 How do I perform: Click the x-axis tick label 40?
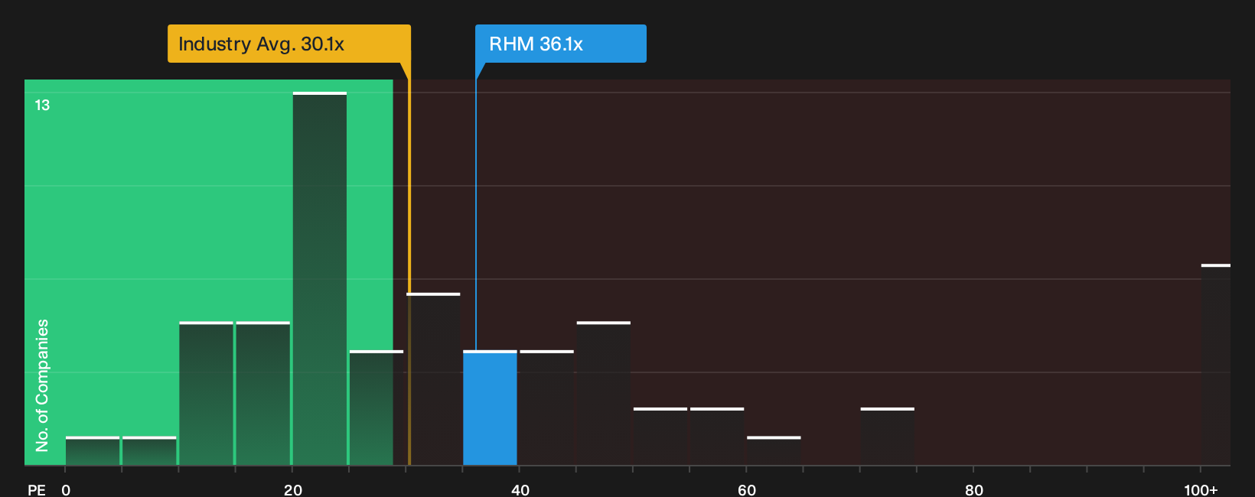(x=520, y=489)
